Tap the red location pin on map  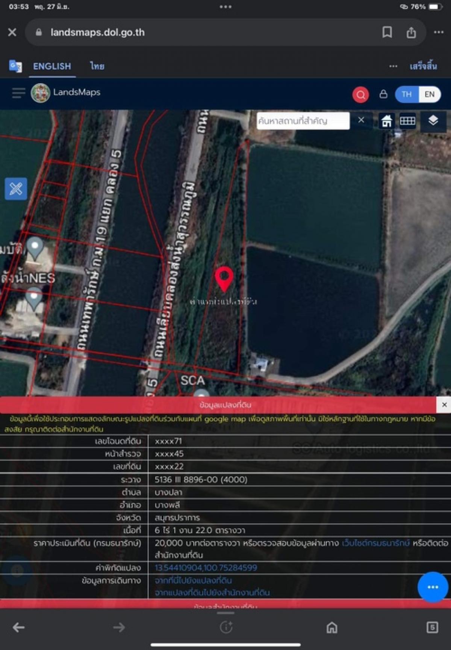(224, 278)
